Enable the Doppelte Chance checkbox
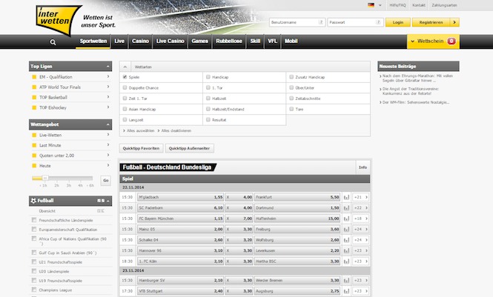This screenshot has width=493, height=297. (x=125, y=87)
